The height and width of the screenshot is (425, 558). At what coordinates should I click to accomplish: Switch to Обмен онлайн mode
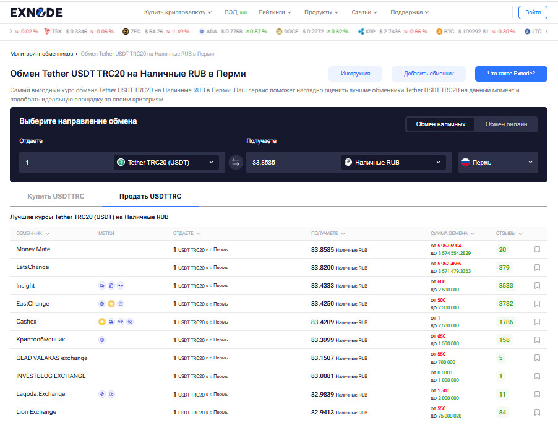pos(506,124)
